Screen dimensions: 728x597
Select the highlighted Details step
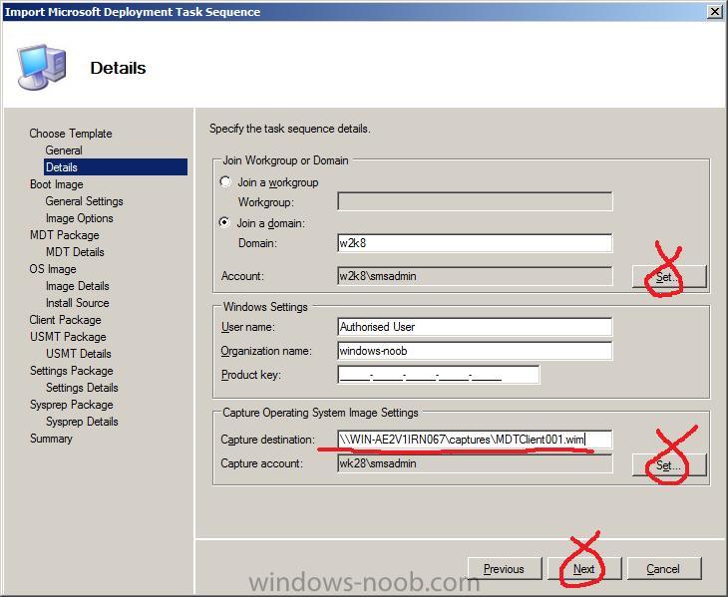pyautogui.click(x=116, y=167)
